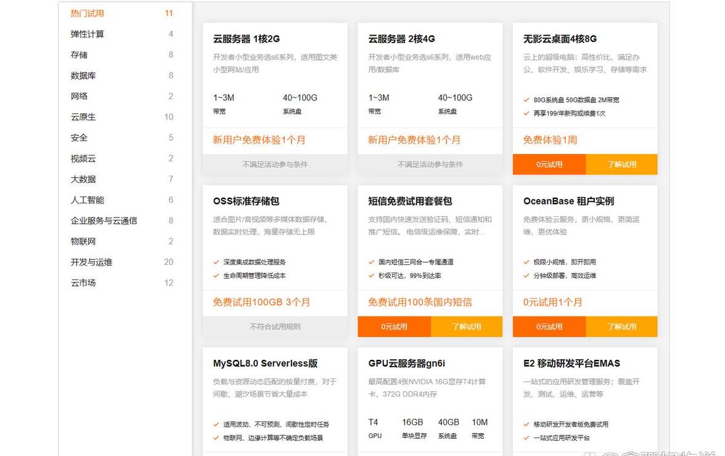Open the 云服务器 1核2G card title
The image size is (725, 456).
(x=247, y=39)
